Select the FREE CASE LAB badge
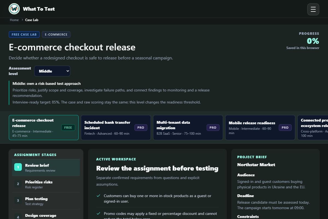The width and height of the screenshot is (328, 219). click(x=24, y=34)
